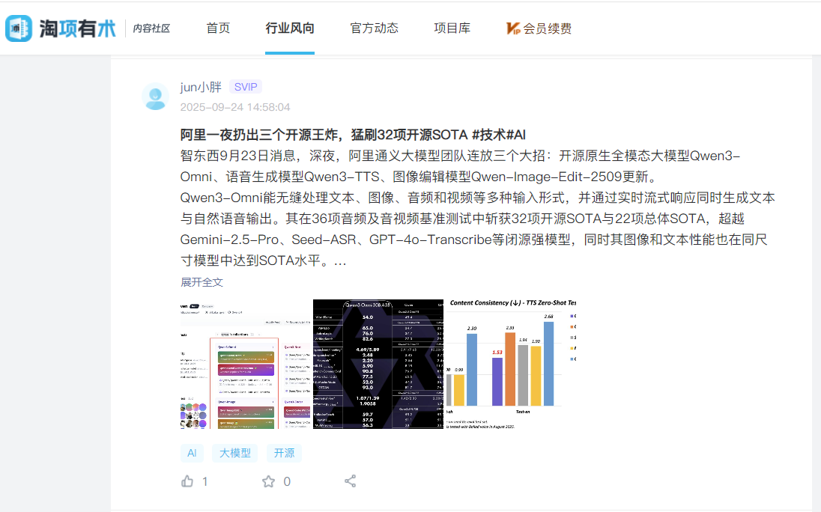
Task: Click the 开源 tag
Action: point(284,453)
